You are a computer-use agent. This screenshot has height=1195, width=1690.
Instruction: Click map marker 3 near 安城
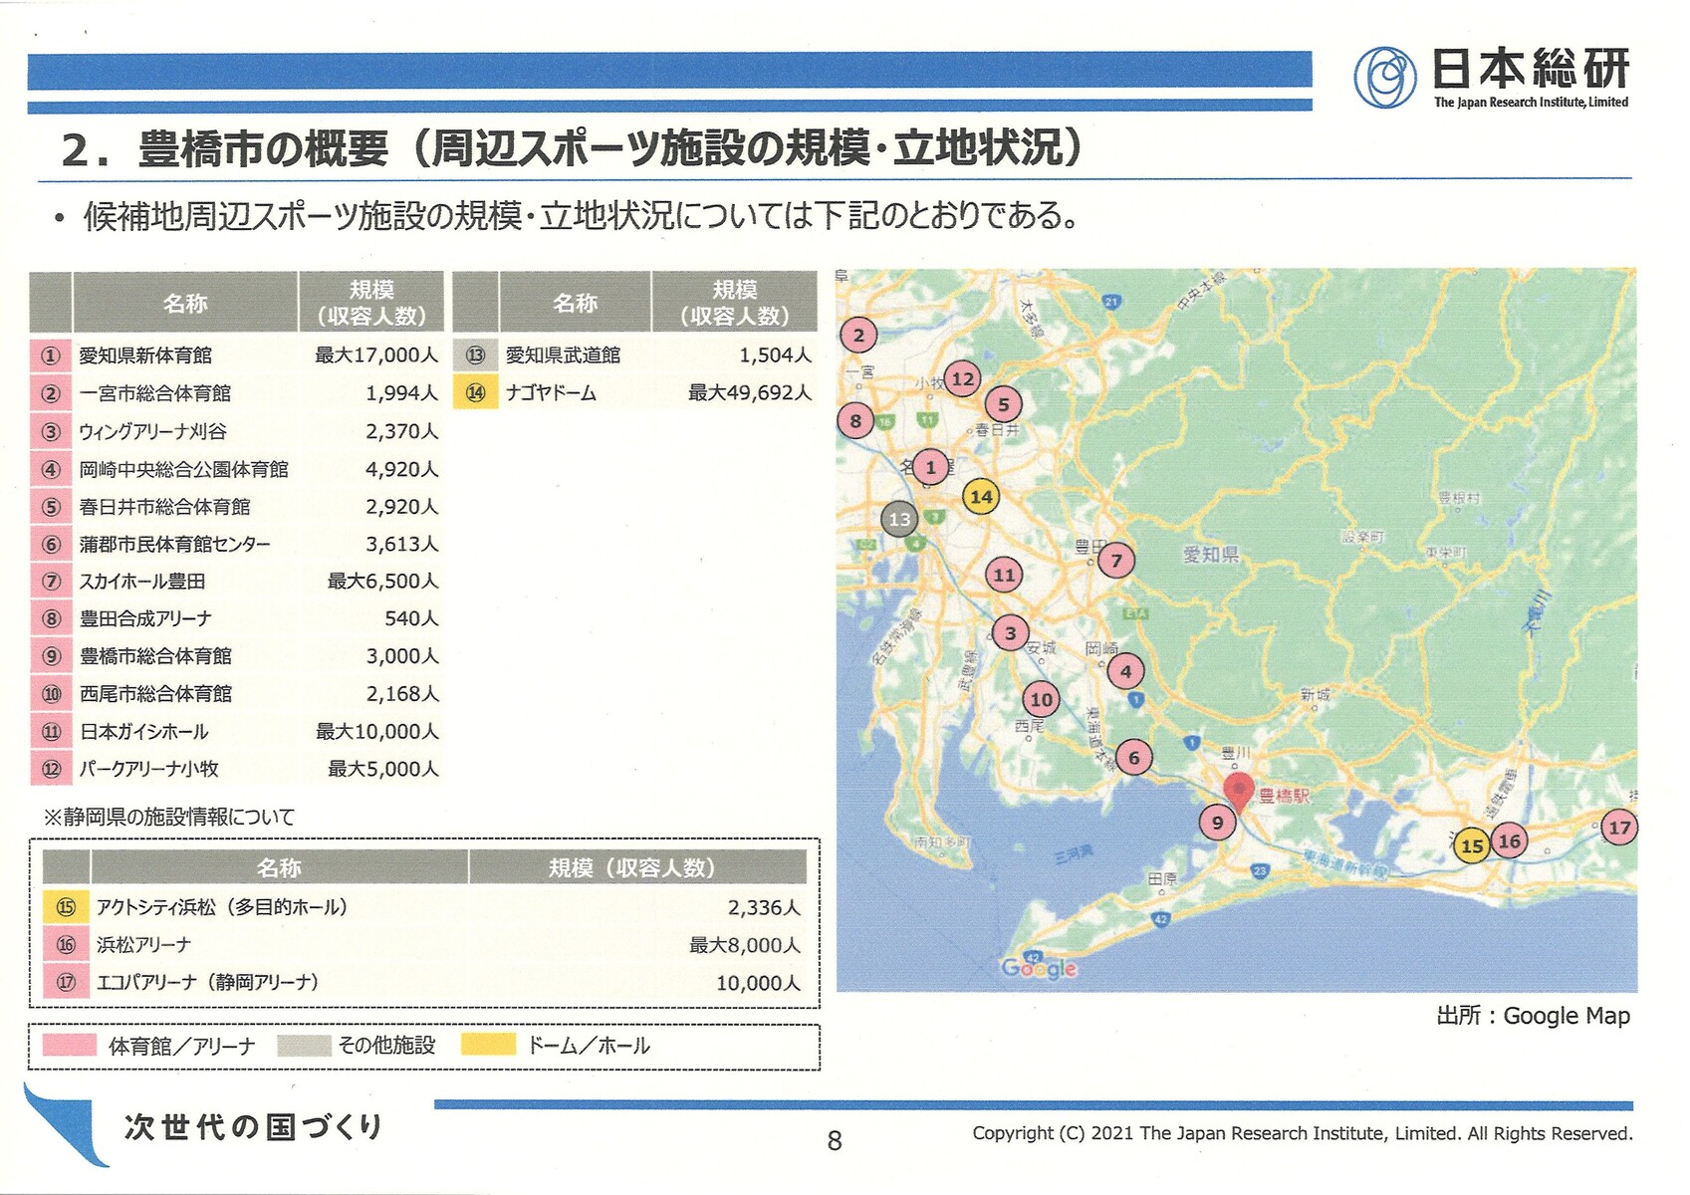1011,633
